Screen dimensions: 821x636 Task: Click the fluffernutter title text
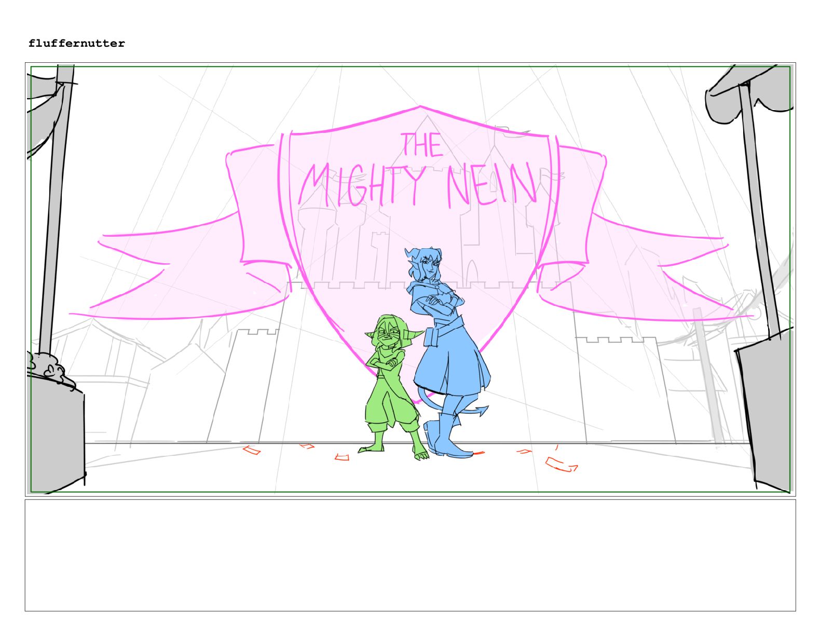tap(77, 44)
